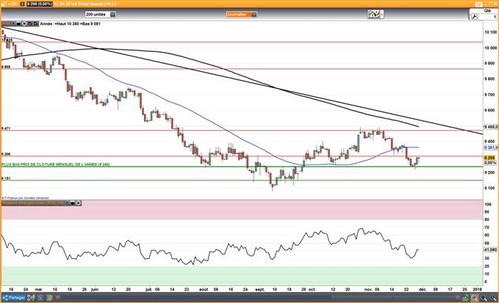Image resolution: width=499 pixels, height=303 pixels.
Task: Click the third icon right of Partager
Action: coord(49,298)
